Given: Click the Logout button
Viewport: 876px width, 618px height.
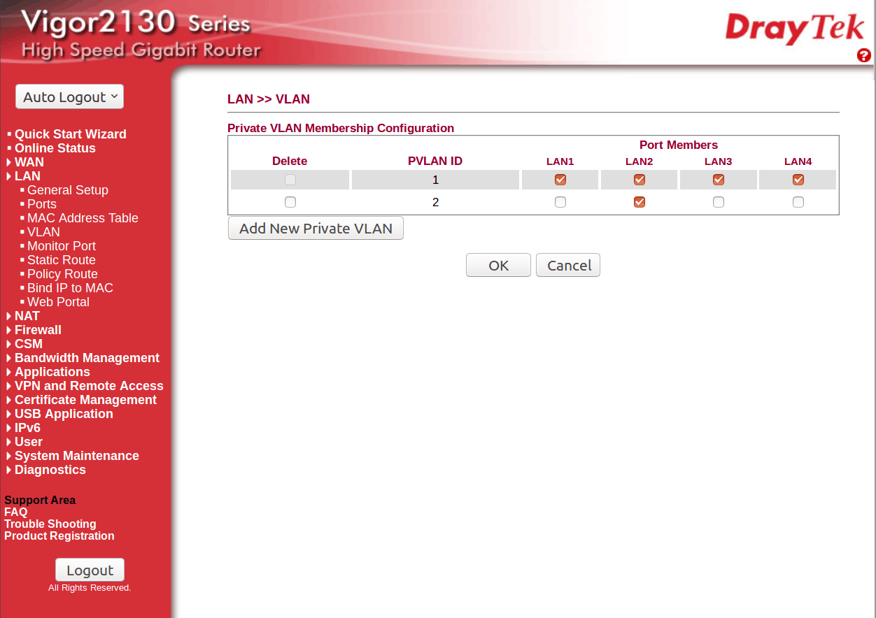Looking at the screenshot, I should [x=90, y=570].
